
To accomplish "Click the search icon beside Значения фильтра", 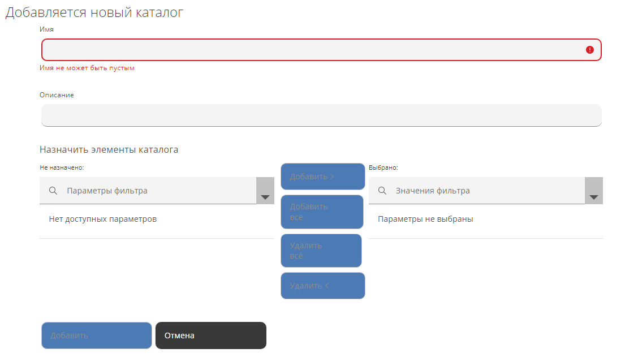I will point(382,191).
